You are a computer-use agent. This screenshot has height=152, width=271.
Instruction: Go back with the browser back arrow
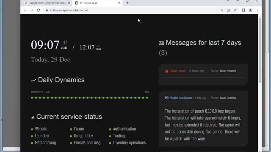click(25, 10)
